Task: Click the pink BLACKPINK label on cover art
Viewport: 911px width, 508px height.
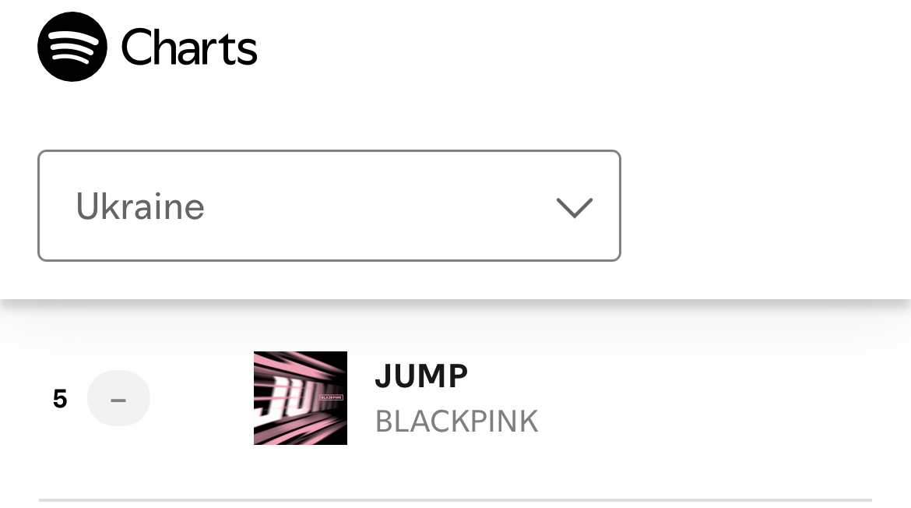Action: [332, 397]
